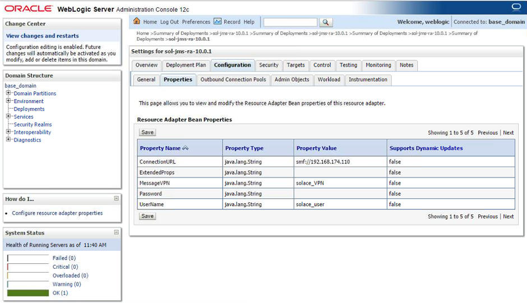Image resolution: width=527 pixels, height=303 pixels.
Task: Expand the Services tree node
Action: [9, 116]
